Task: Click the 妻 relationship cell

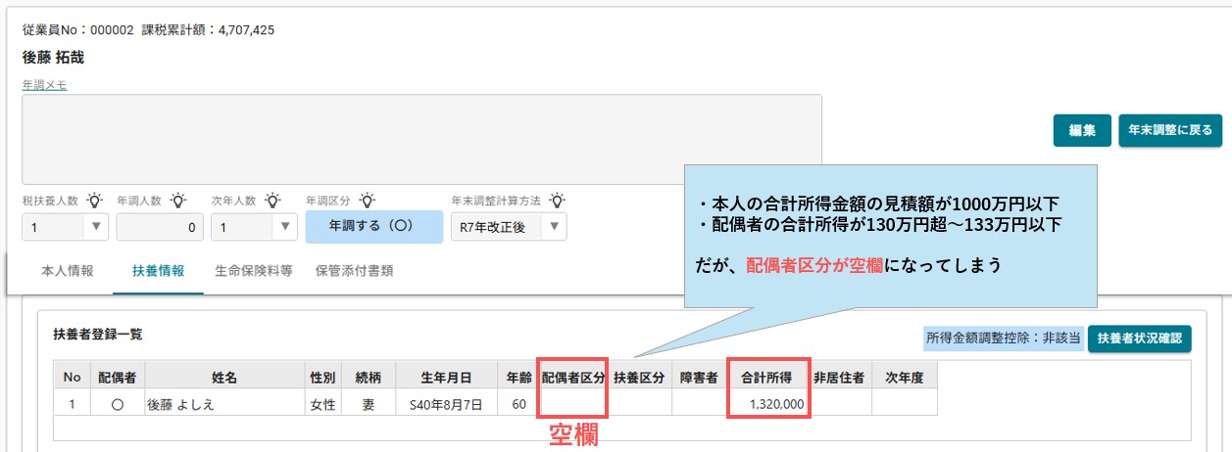Action: pyautogui.click(x=369, y=404)
